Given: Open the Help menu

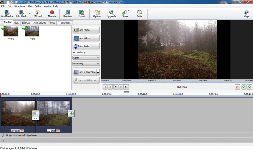Looking at the screenshot, I should [56, 6].
